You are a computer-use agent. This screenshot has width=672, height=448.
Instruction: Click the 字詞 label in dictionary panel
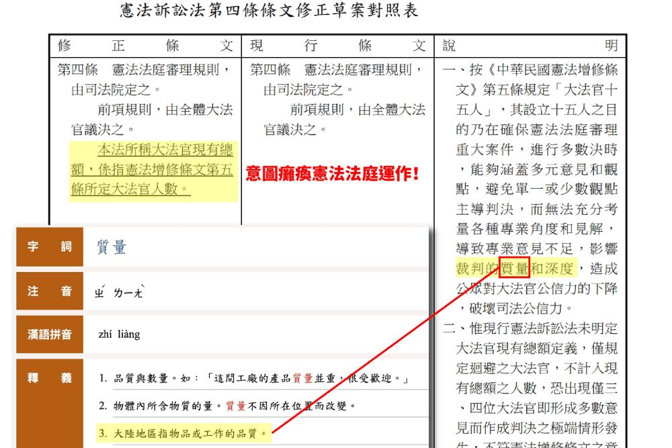click(x=50, y=247)
